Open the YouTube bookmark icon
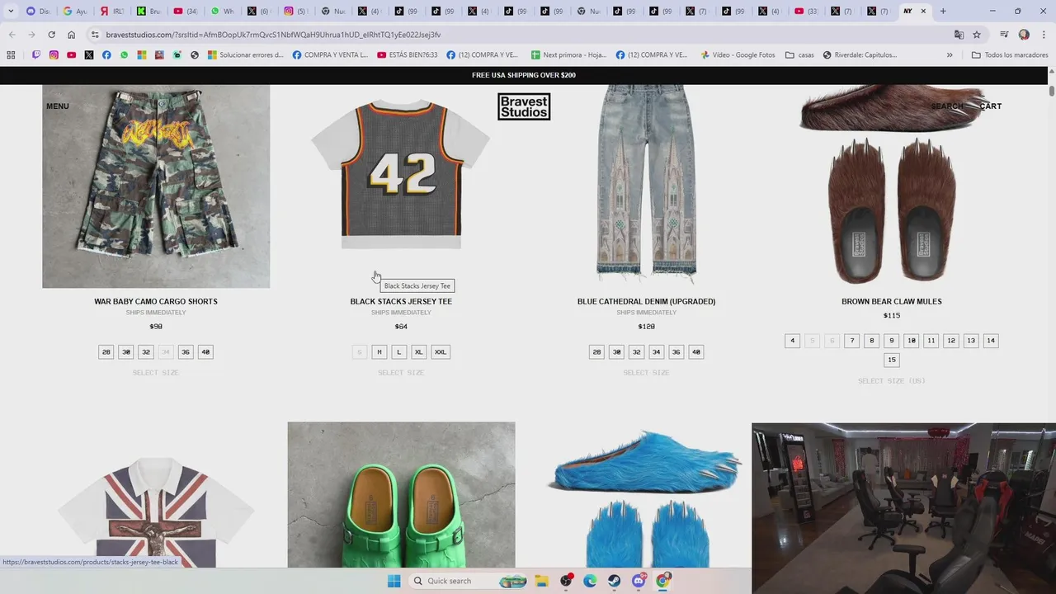Image resolution: width=1056 pixels, height=594 pixels. click(72, 55)
